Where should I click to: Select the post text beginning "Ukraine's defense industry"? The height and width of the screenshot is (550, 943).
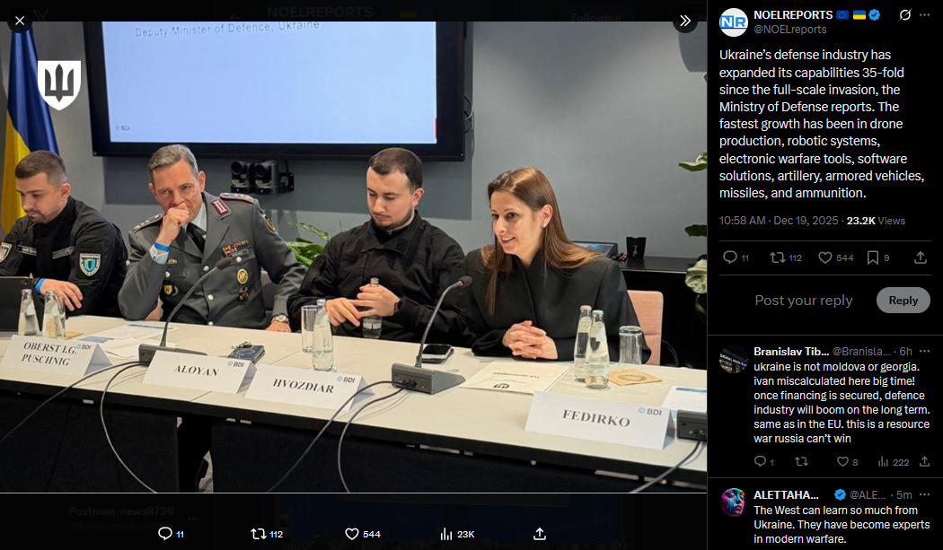pyautogui.click(x=821, y=124)
